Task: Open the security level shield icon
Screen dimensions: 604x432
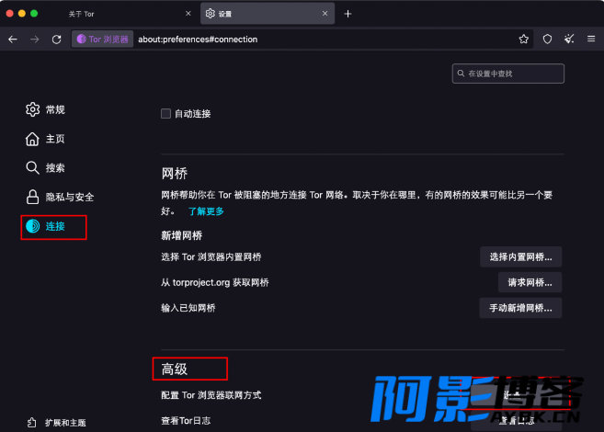Action: (547, 40)
